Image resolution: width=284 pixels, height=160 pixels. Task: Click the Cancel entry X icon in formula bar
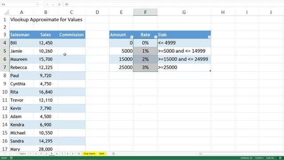click(x=47, y=4)
